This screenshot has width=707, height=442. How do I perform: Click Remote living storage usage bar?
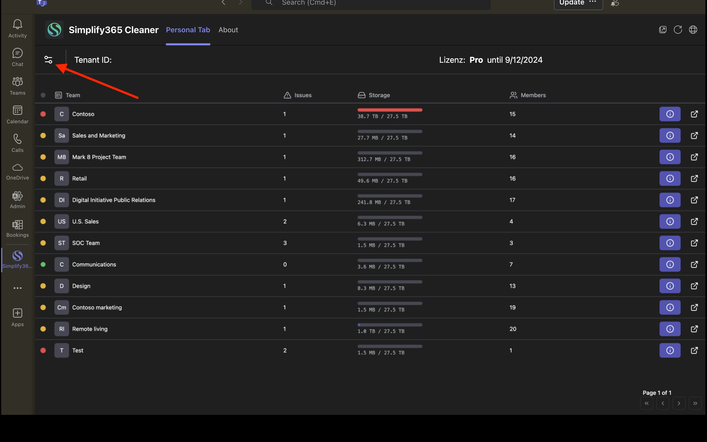tap(390, 325)
